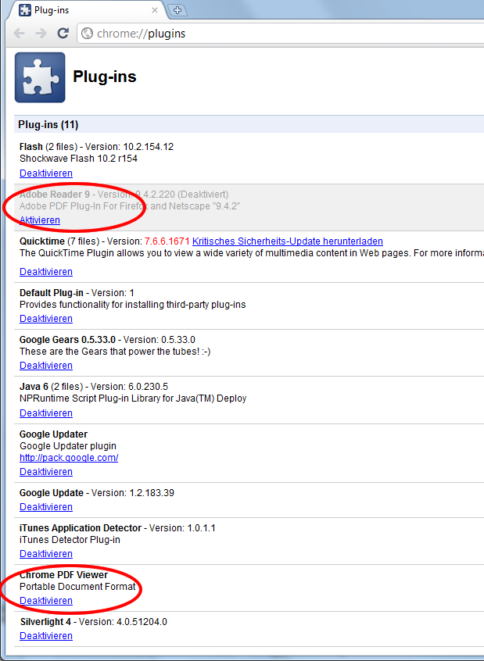The width and height of the screenshot is (484, 661).
Task: Click the Adobe Reader 9 (Deaktiviert) title line
Action: click(124, 195)
